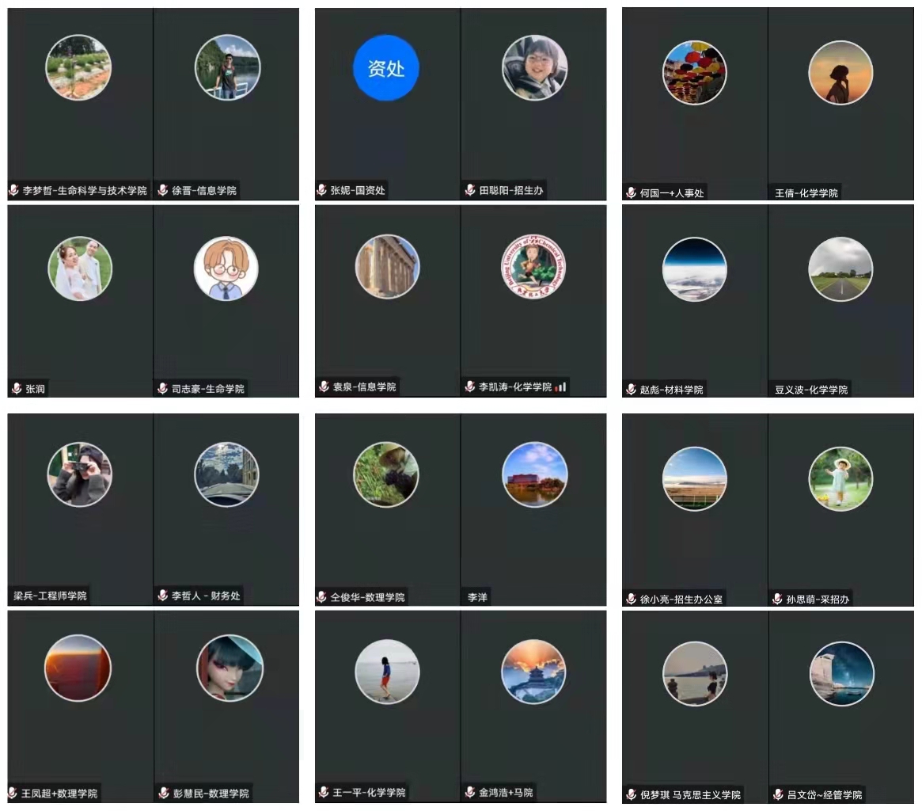
Task: Click the name label 梁兵-工程师学院
Action: point(50,596)
